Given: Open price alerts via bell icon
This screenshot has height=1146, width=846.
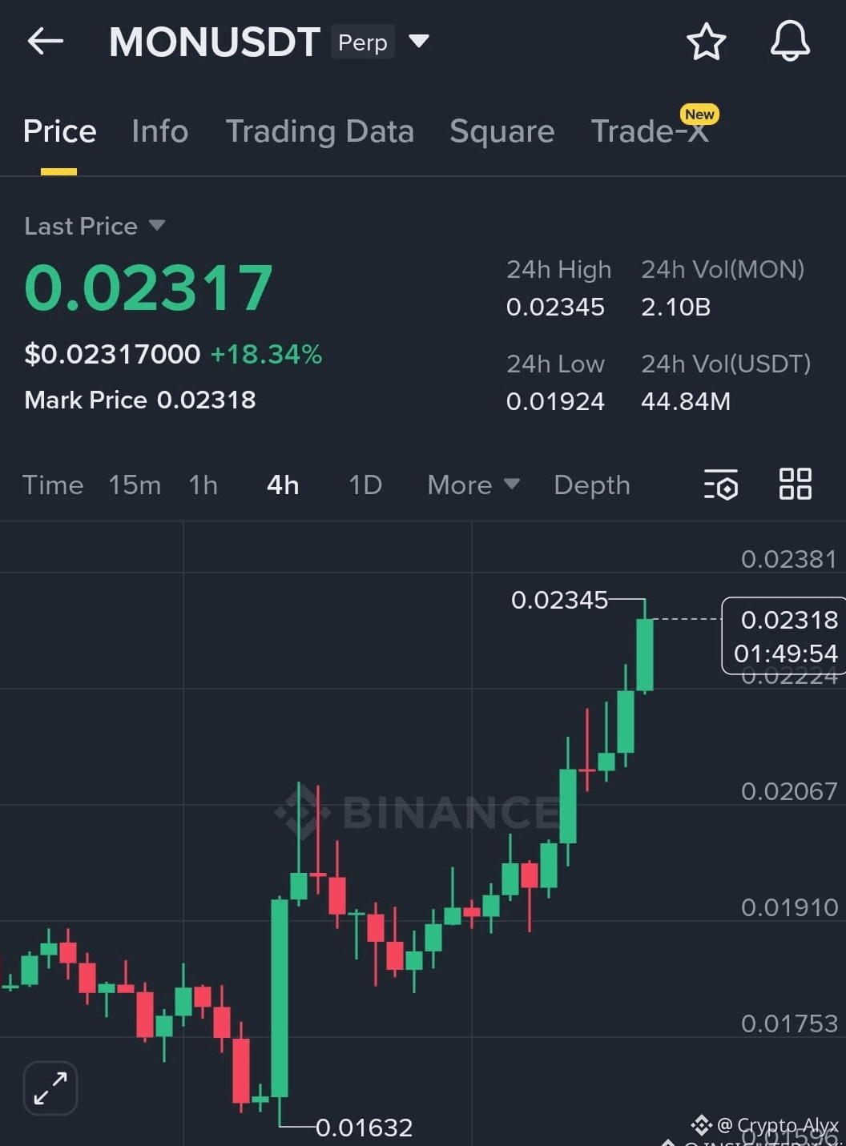Looking at the screenshot, I should (x=790, y=42).
